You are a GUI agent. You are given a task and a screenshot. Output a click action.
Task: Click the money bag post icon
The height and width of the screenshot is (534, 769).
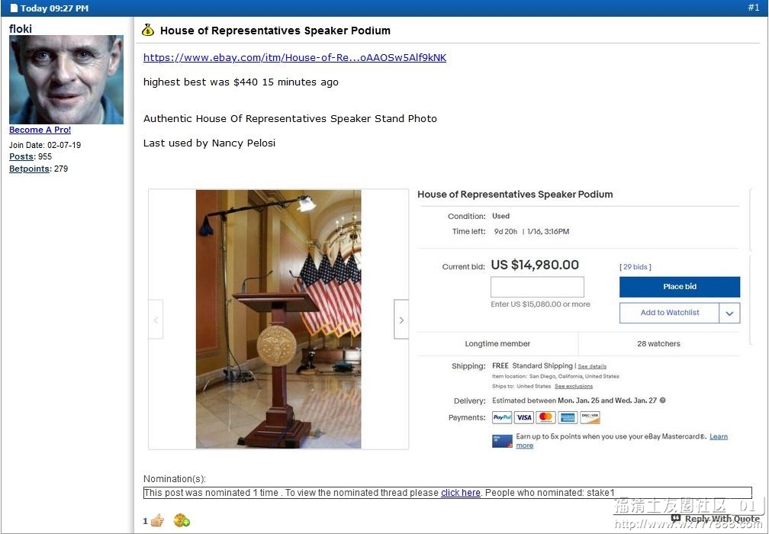point(148,31)
